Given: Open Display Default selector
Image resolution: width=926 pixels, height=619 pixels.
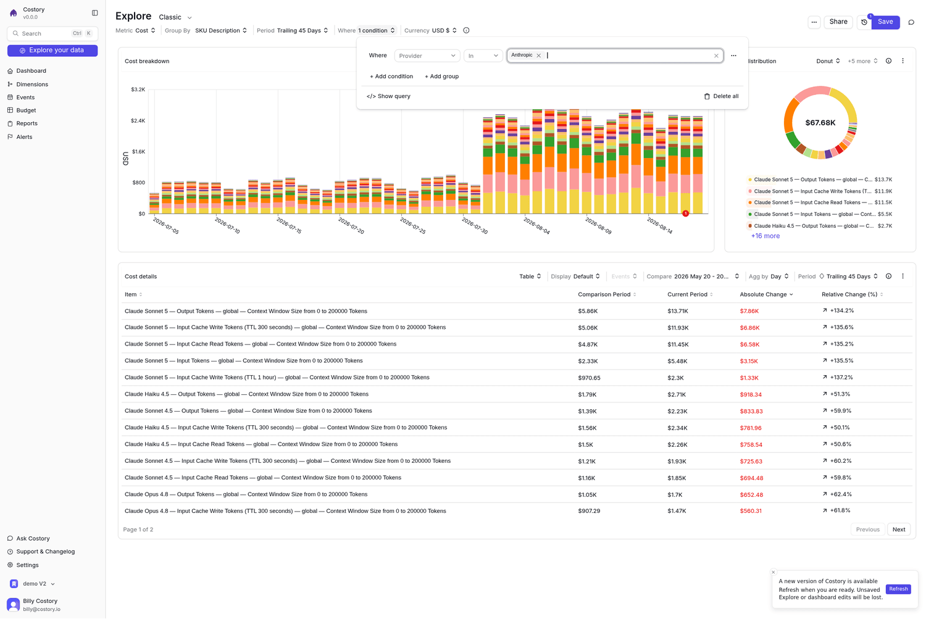Looking at the screenshot, I should coord(586,276).
